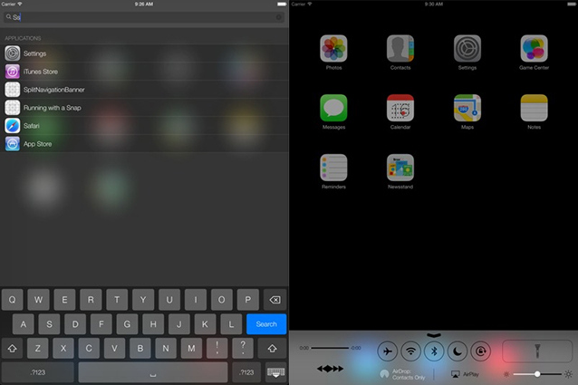Adjust the brightness slider in Control Center
578x385 pixels.
click(536, 373)
